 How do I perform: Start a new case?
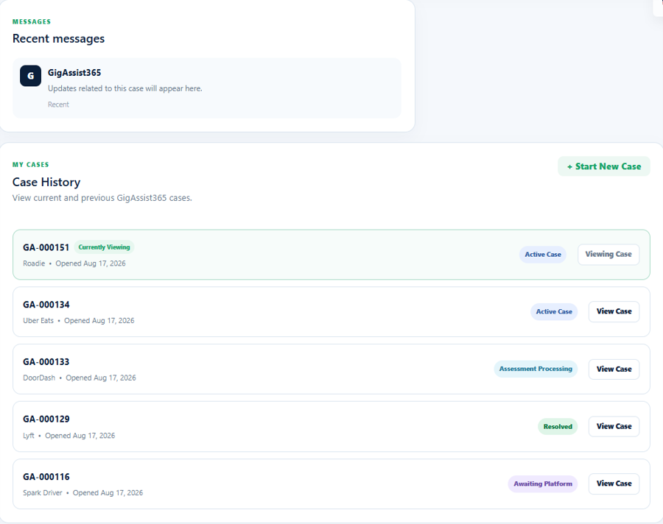[x=604, y=166]
